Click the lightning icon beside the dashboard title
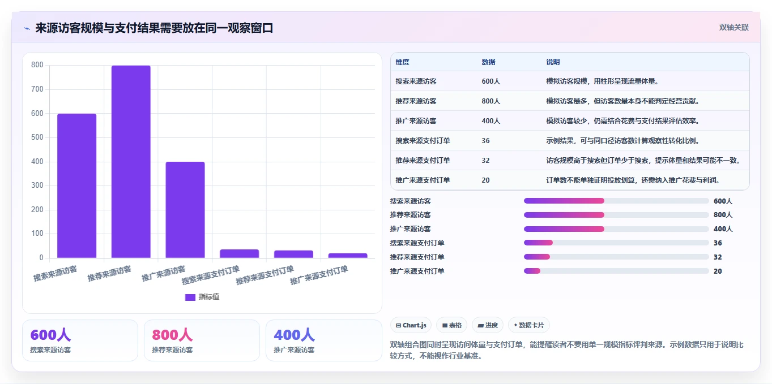 (x=27, y=28)
